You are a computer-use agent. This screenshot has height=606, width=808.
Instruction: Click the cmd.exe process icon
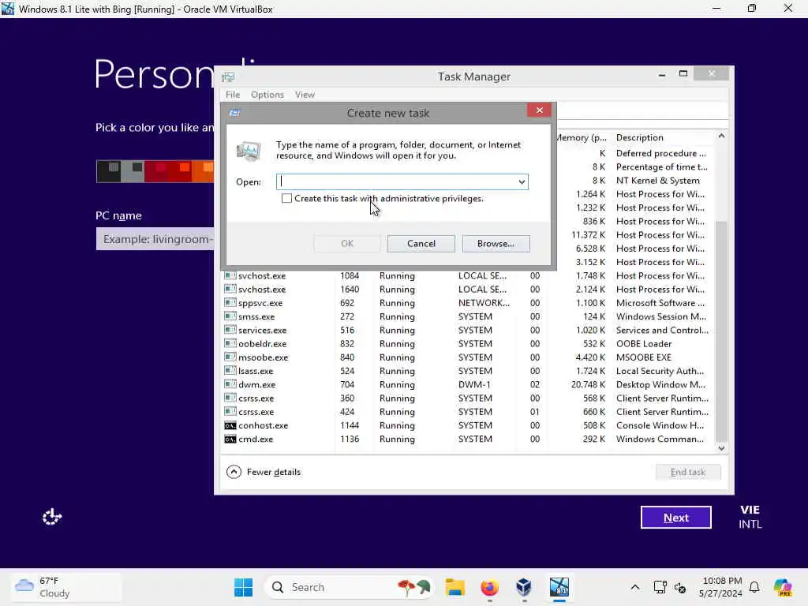pos(230,439)
